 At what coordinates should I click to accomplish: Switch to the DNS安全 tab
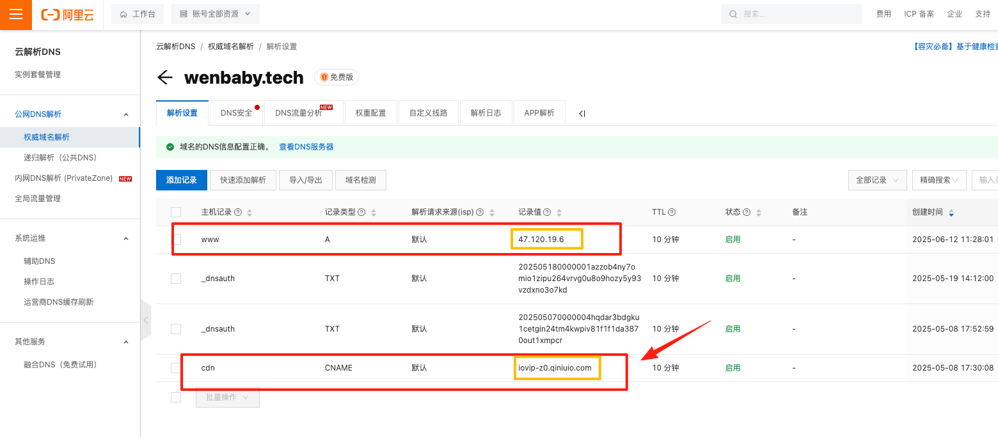pyautogui.click(x=237, y=113)
